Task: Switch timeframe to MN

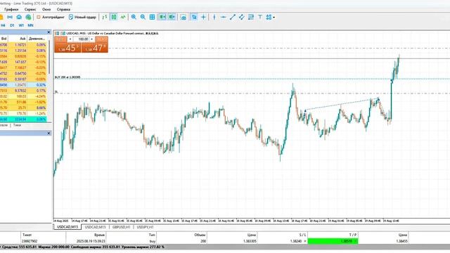Action: tap(30, 25)
